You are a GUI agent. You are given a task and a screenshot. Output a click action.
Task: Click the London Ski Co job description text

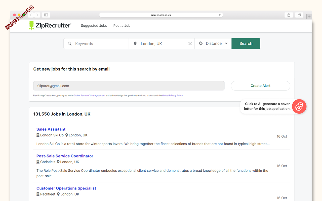pyautogui.click(x=153, y=144)
